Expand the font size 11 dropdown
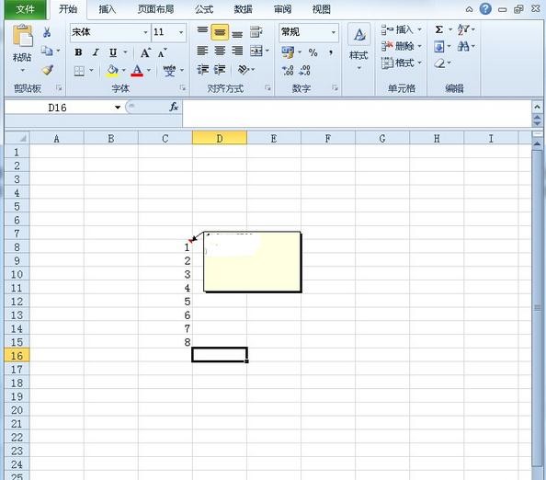 pyautogui.click(x=181, y=32)
